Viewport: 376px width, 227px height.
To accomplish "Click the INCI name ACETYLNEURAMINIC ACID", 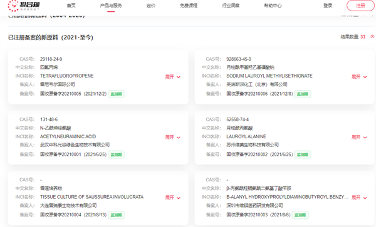I will click(x=68, y=136).
